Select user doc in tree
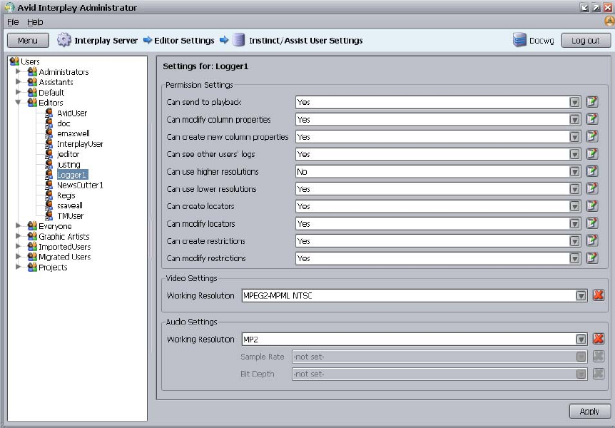This screenshot has height=428, width=615. point(63,123)
